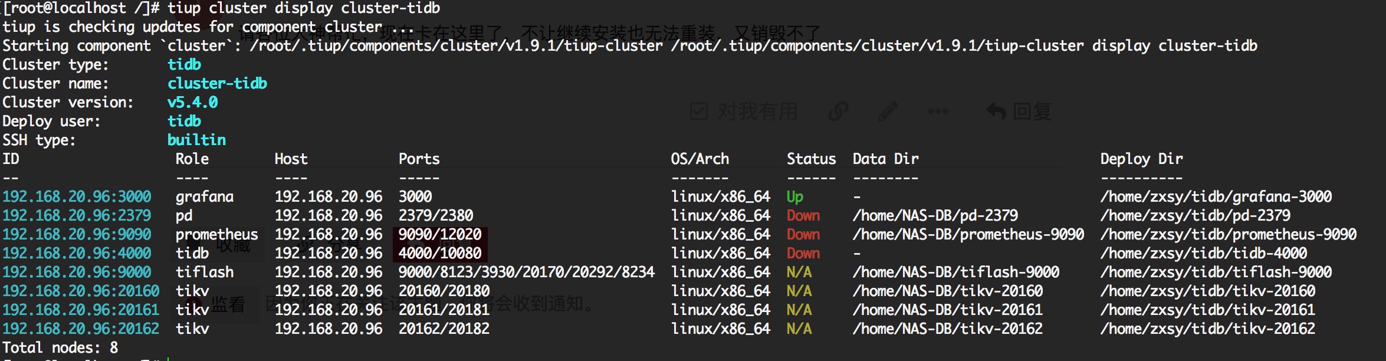The image size is (1386, 361).
Task: Click the Deploy Dir column header
Action: [1141, 159]
